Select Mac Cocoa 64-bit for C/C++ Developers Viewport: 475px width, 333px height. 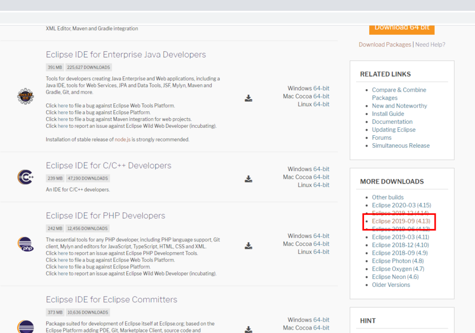pos(321,177)
